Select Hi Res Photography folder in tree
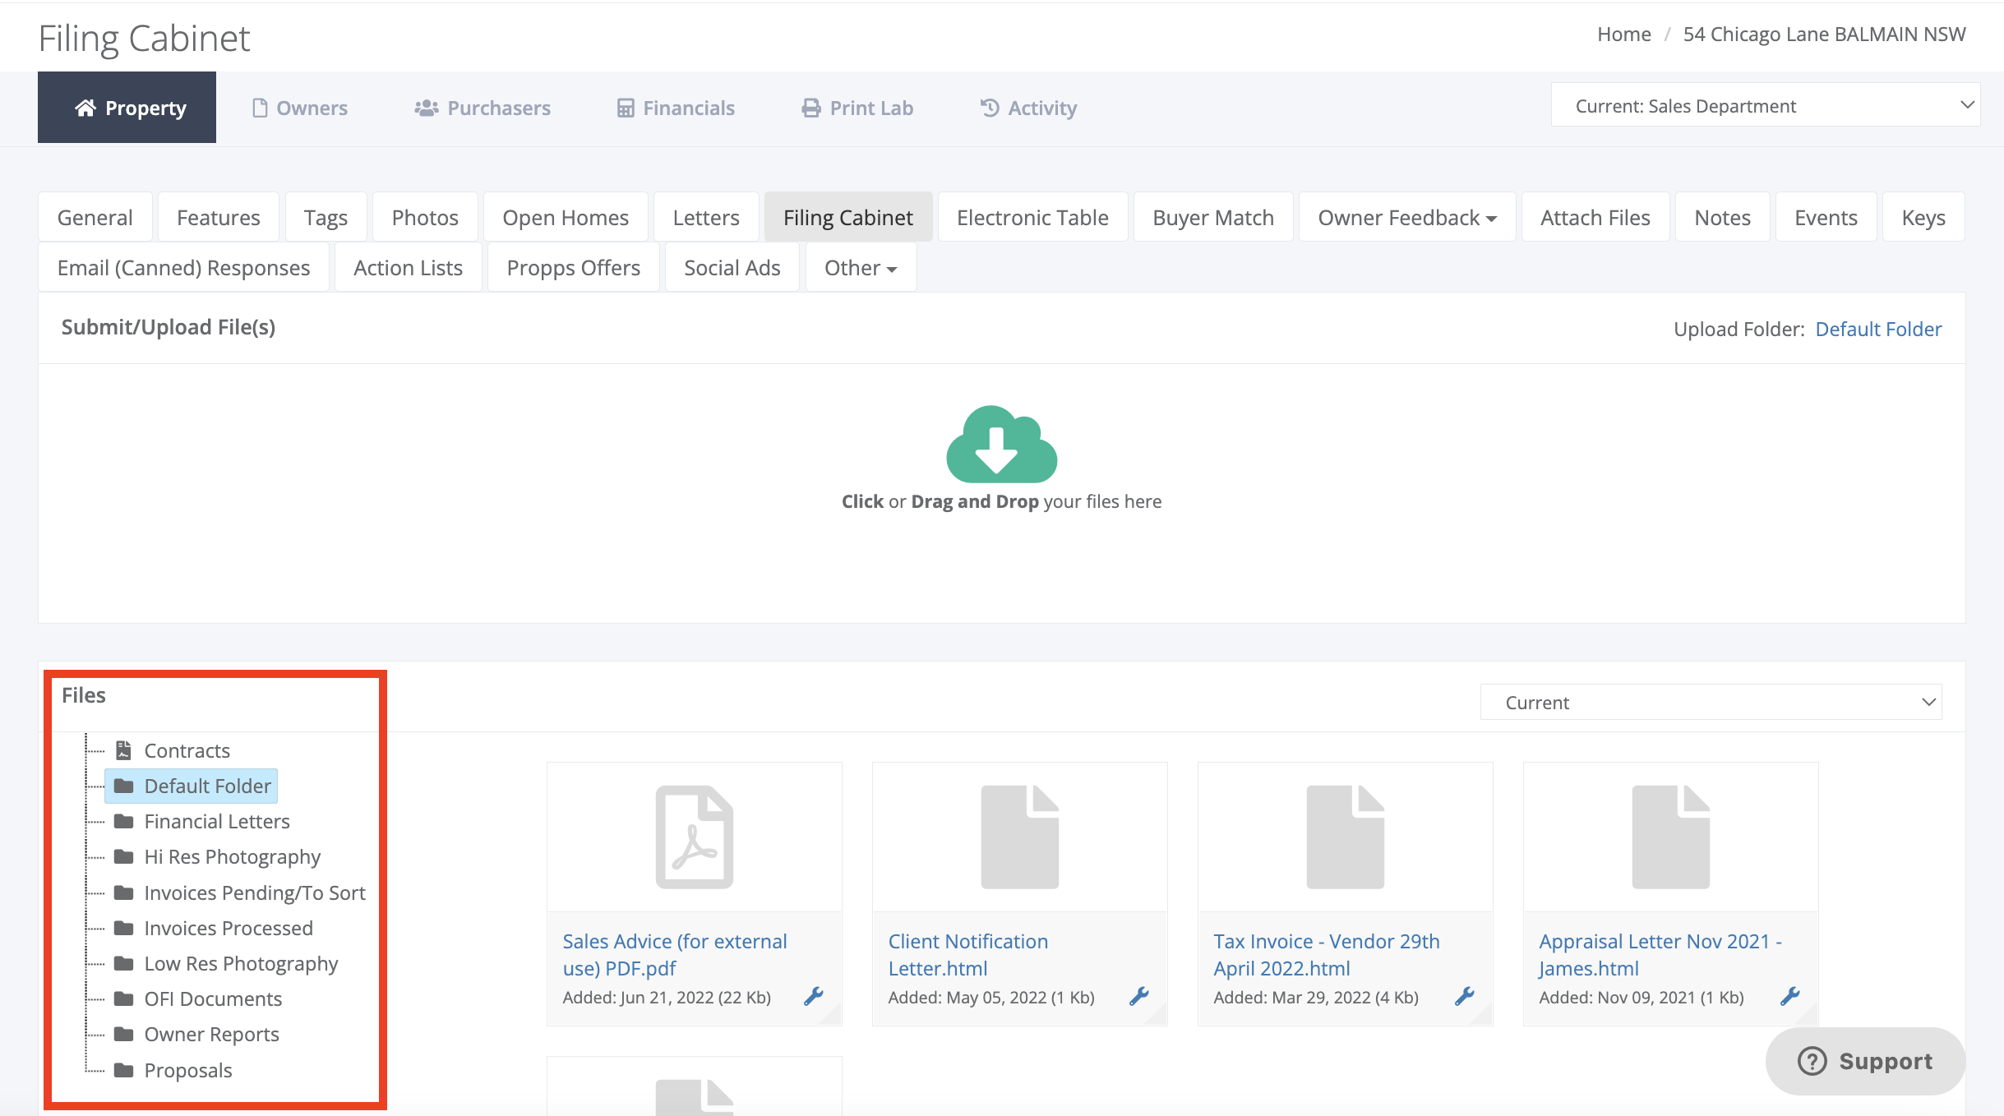Image resolution: width=2004 pixels, height=1116 pixels. [x=232, y=856]
